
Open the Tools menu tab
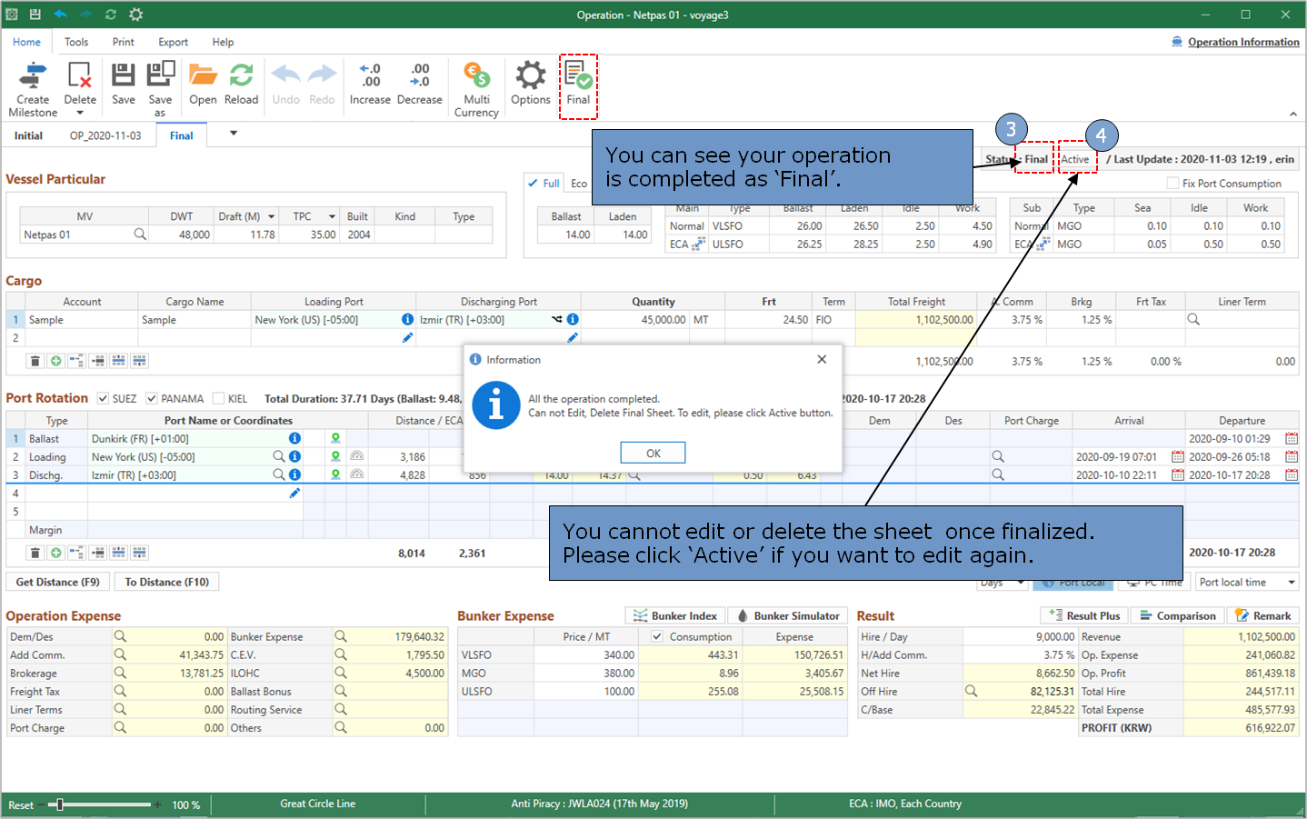pyautogui.click(x=76, y=42)
